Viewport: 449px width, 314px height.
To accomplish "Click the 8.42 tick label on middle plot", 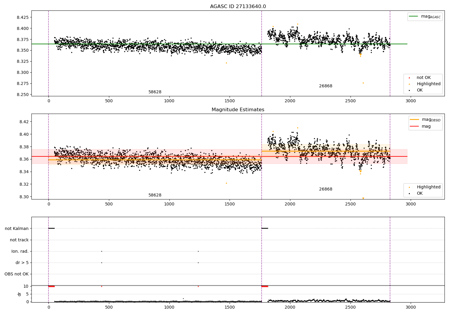I will click(24, 122).
